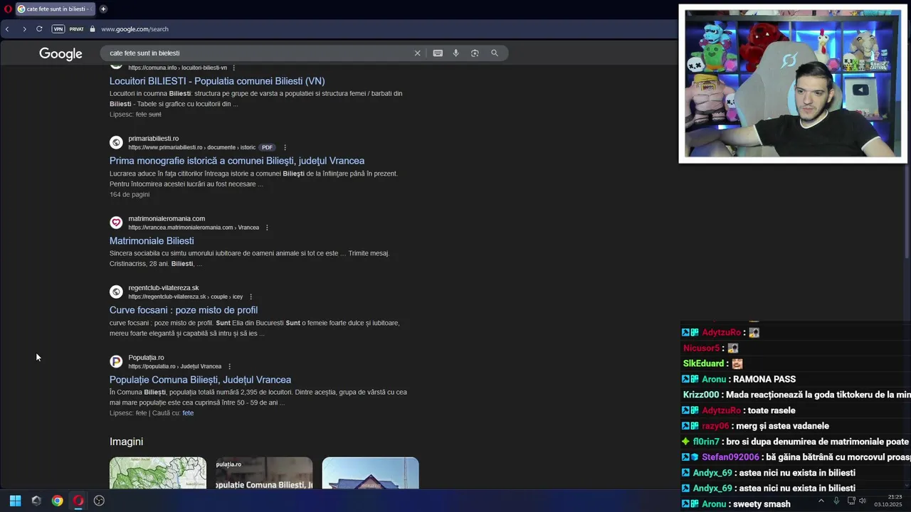Expand the hidden system tray icons
Screen dimensions: 911x512
click(821, 501)
